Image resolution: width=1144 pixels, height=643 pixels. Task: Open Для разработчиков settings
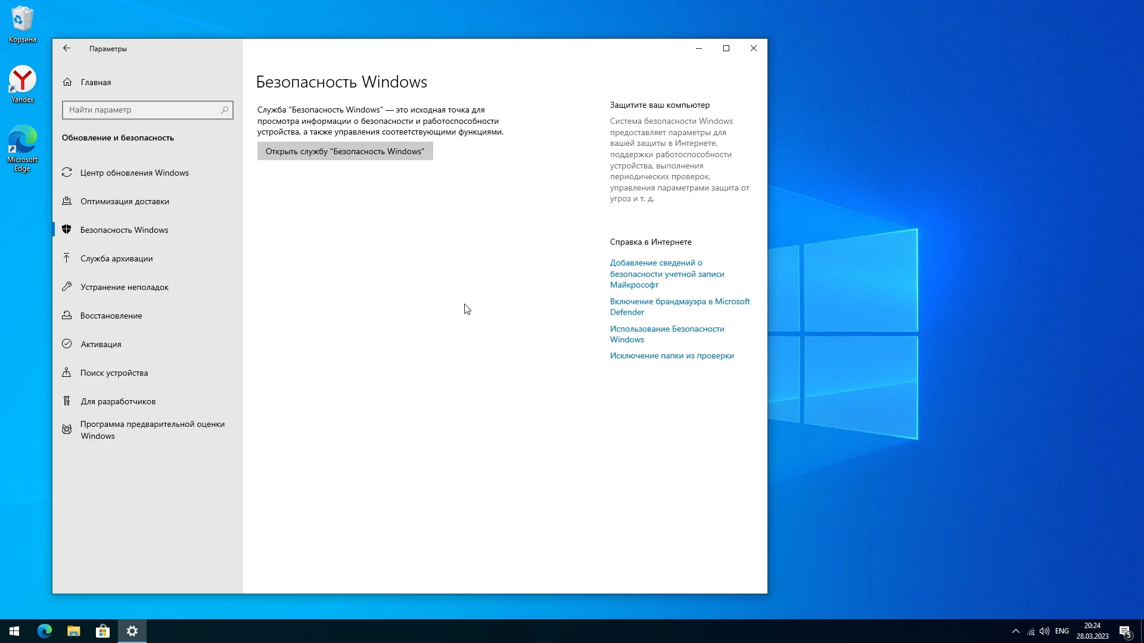pyautogui.click(x=118, y=401)
